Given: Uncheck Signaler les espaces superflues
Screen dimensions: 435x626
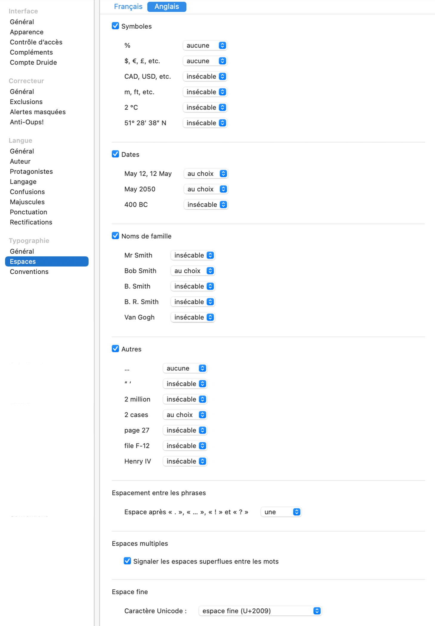Looking at the screenshot, I should pyautogui.click(x=127, y=561).
